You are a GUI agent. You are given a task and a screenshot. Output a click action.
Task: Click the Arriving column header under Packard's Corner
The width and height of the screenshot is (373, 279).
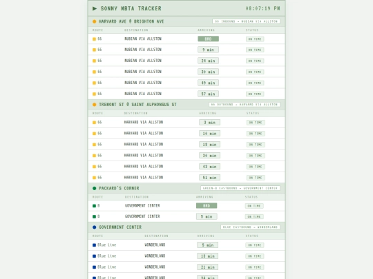click(x=204, y=197)
